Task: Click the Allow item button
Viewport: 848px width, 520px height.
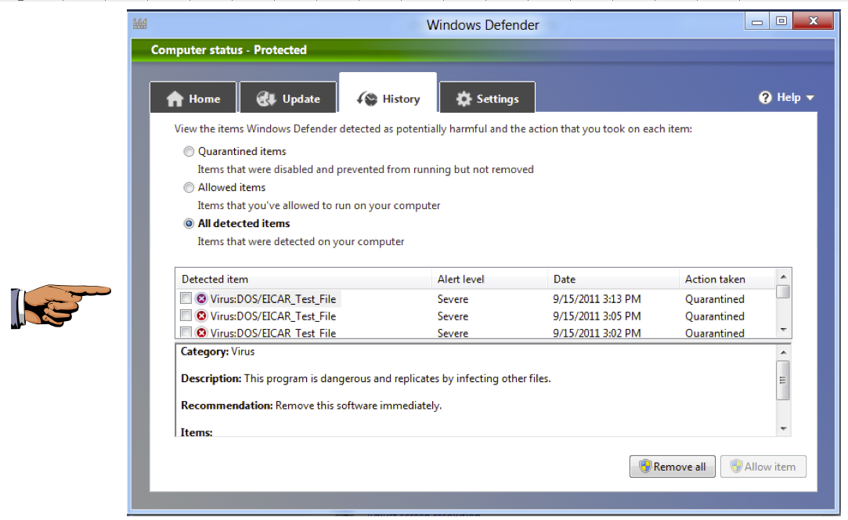Action: (x=763, y=467)
